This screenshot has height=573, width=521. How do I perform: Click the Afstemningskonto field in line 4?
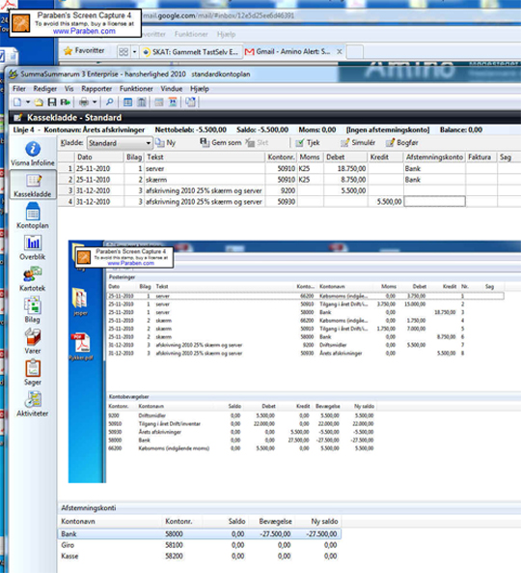coord(434,201)
